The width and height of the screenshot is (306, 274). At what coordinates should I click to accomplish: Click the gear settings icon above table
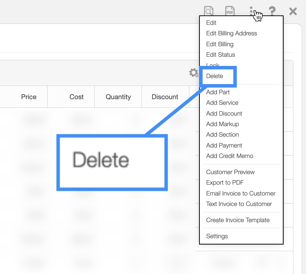pos(193,73)
